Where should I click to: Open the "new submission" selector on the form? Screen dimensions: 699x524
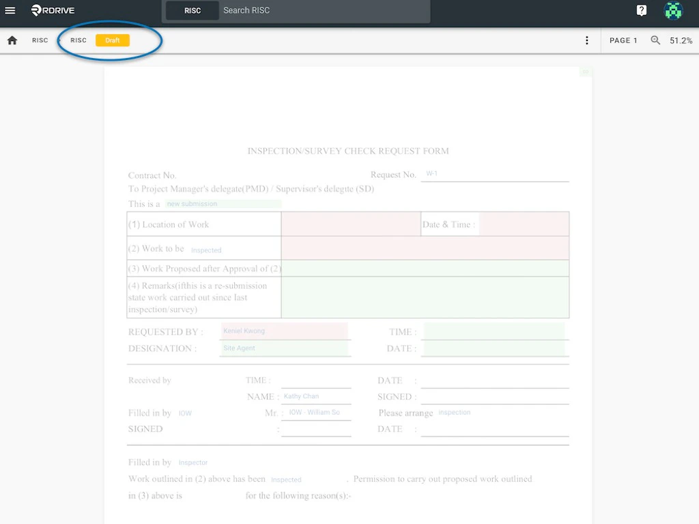coord(192,203)
